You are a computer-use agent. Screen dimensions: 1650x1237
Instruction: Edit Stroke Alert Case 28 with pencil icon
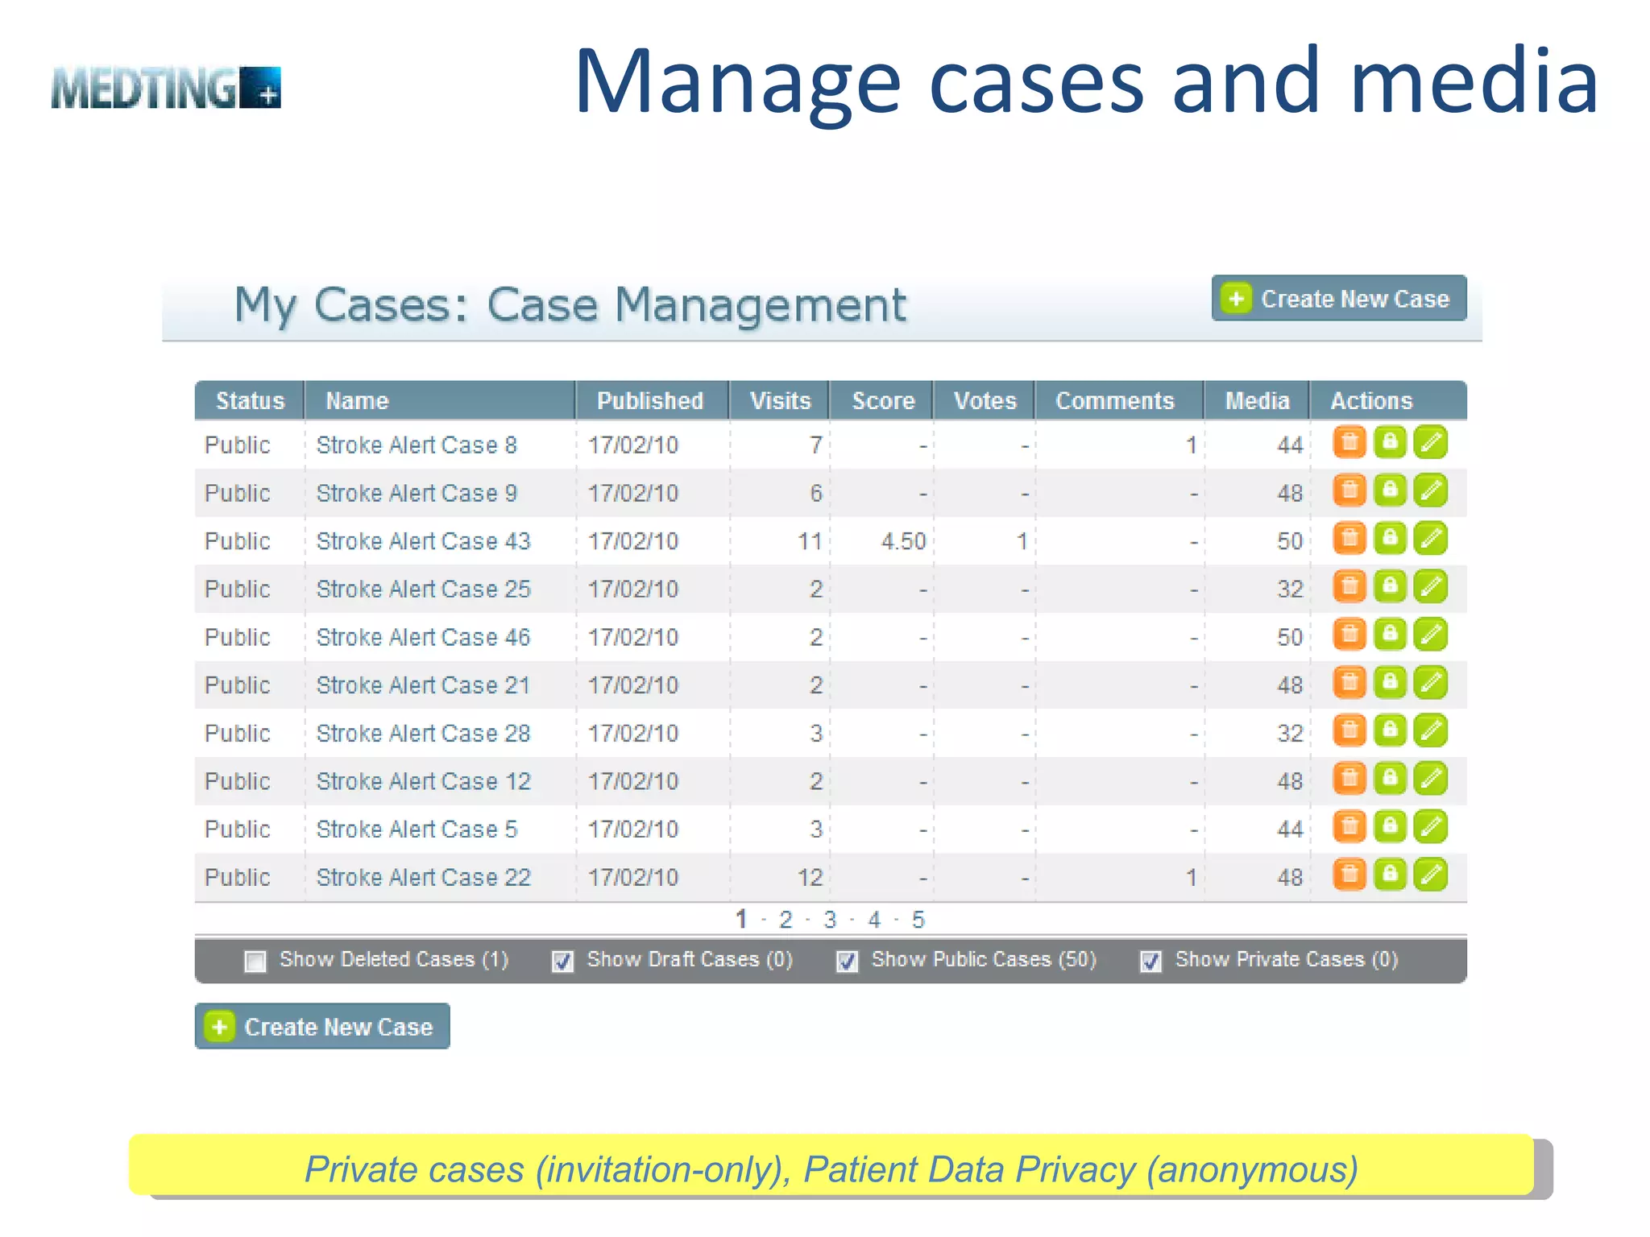pos(1431,730)
